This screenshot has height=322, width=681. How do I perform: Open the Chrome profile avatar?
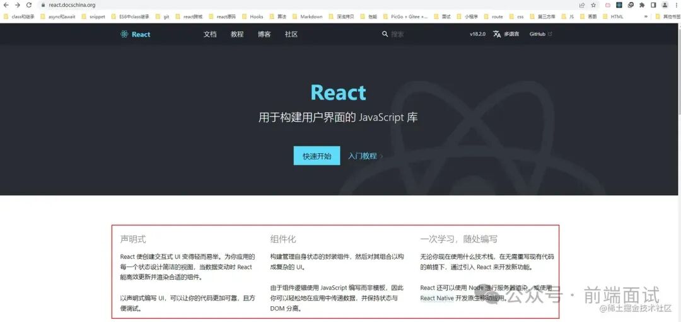pyautogui.click(x=665, y=5)
